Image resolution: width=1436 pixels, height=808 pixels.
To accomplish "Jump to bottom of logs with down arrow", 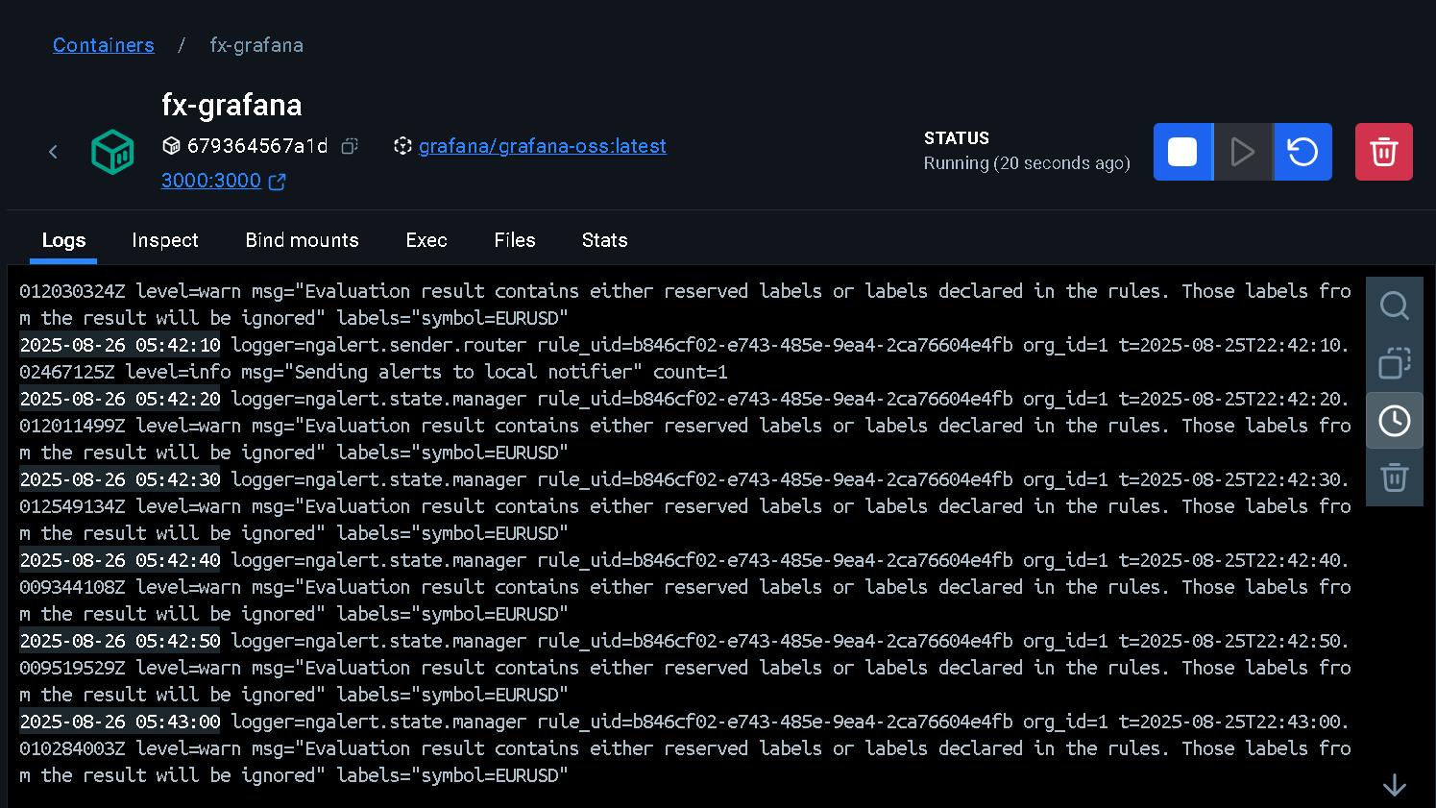I will 1394,786.
